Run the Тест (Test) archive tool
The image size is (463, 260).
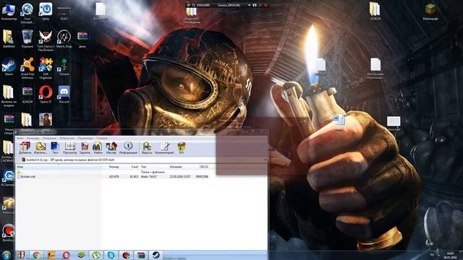tap(55, 148)
